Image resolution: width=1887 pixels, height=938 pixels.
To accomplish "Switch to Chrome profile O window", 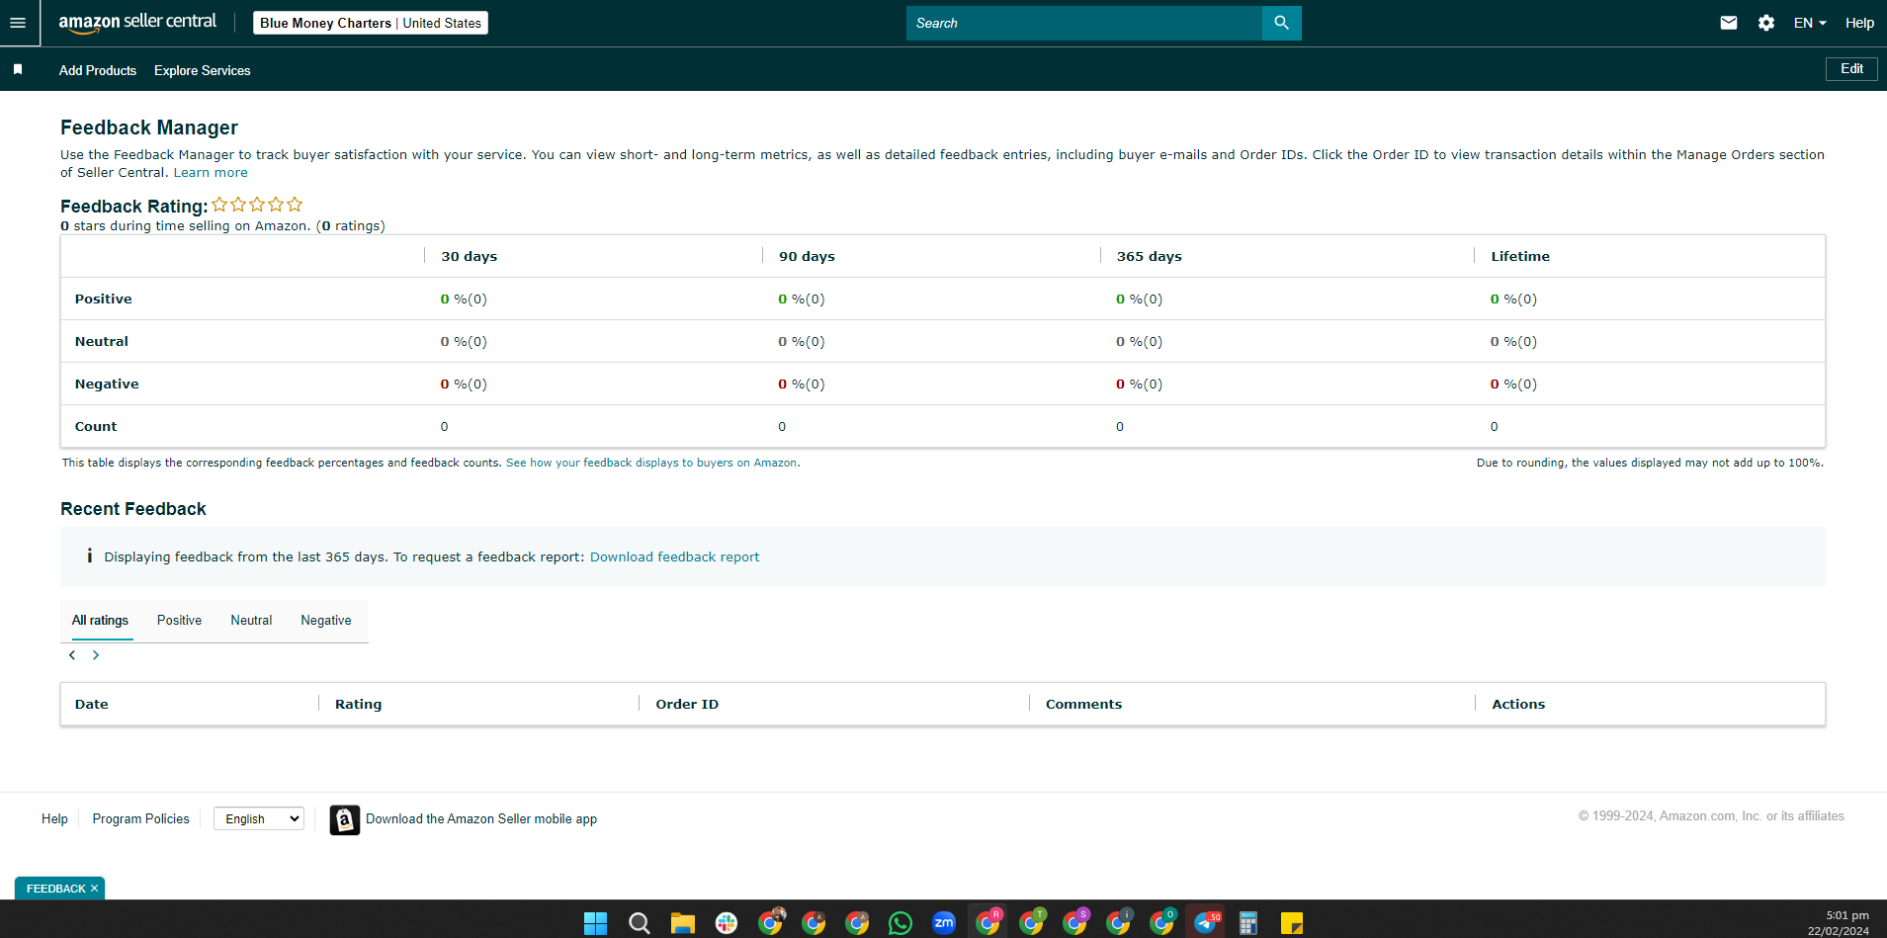I will (1161, 922).
